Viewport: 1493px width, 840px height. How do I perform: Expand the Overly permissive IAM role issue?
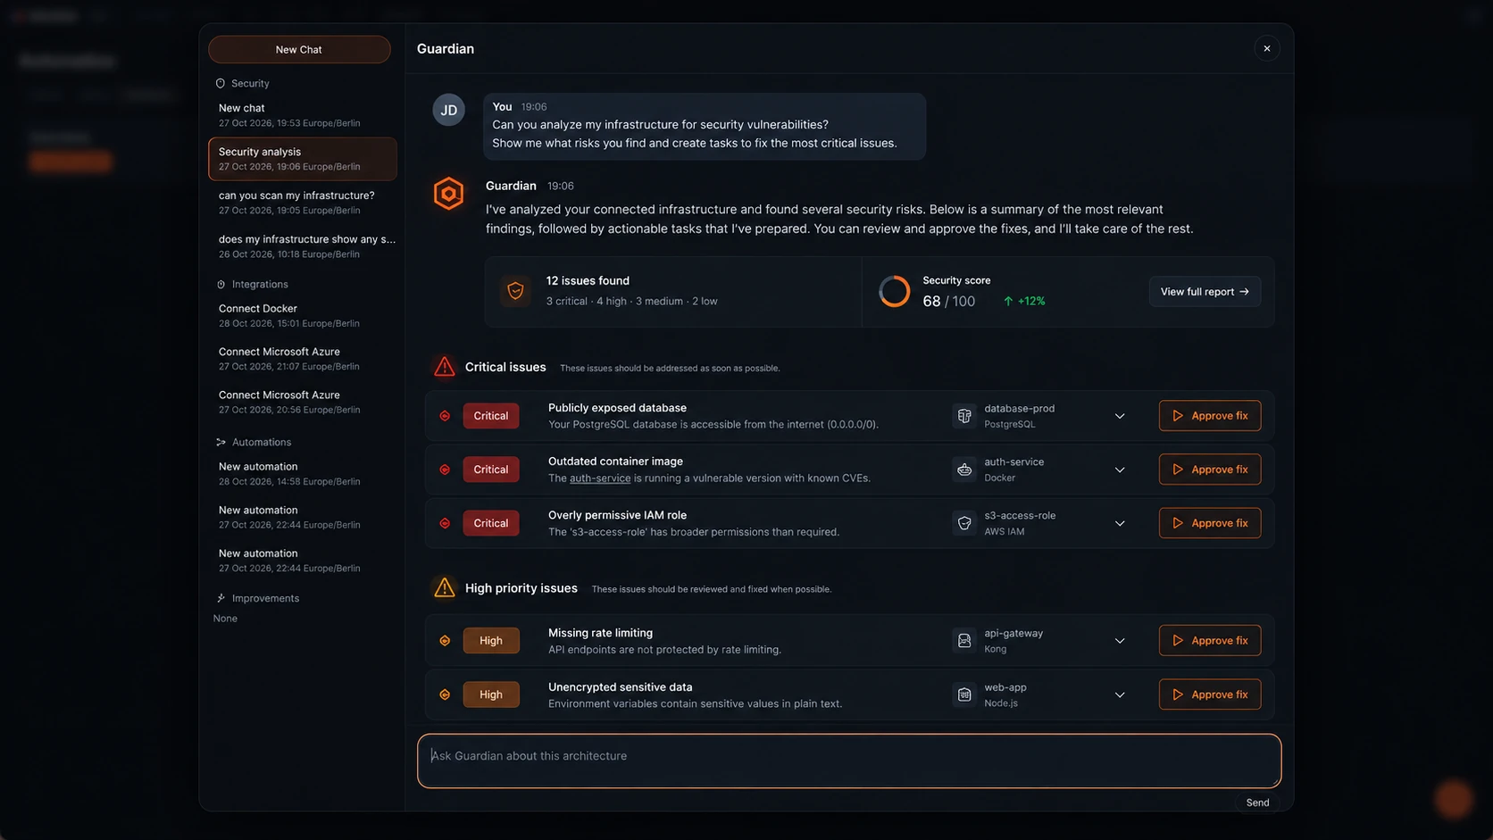tap(1120, 523)
